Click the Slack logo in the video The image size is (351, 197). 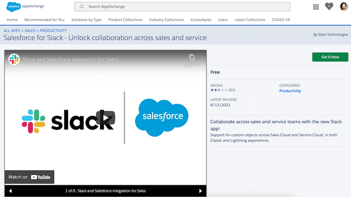click(68, 121)
